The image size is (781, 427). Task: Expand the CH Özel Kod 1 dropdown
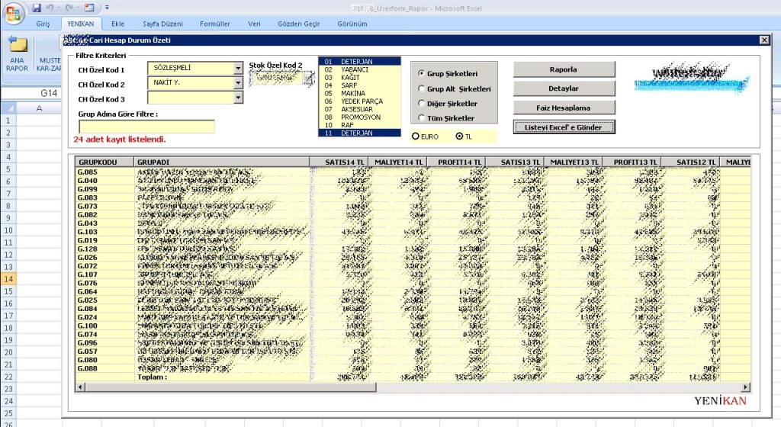tap(238, 68)
